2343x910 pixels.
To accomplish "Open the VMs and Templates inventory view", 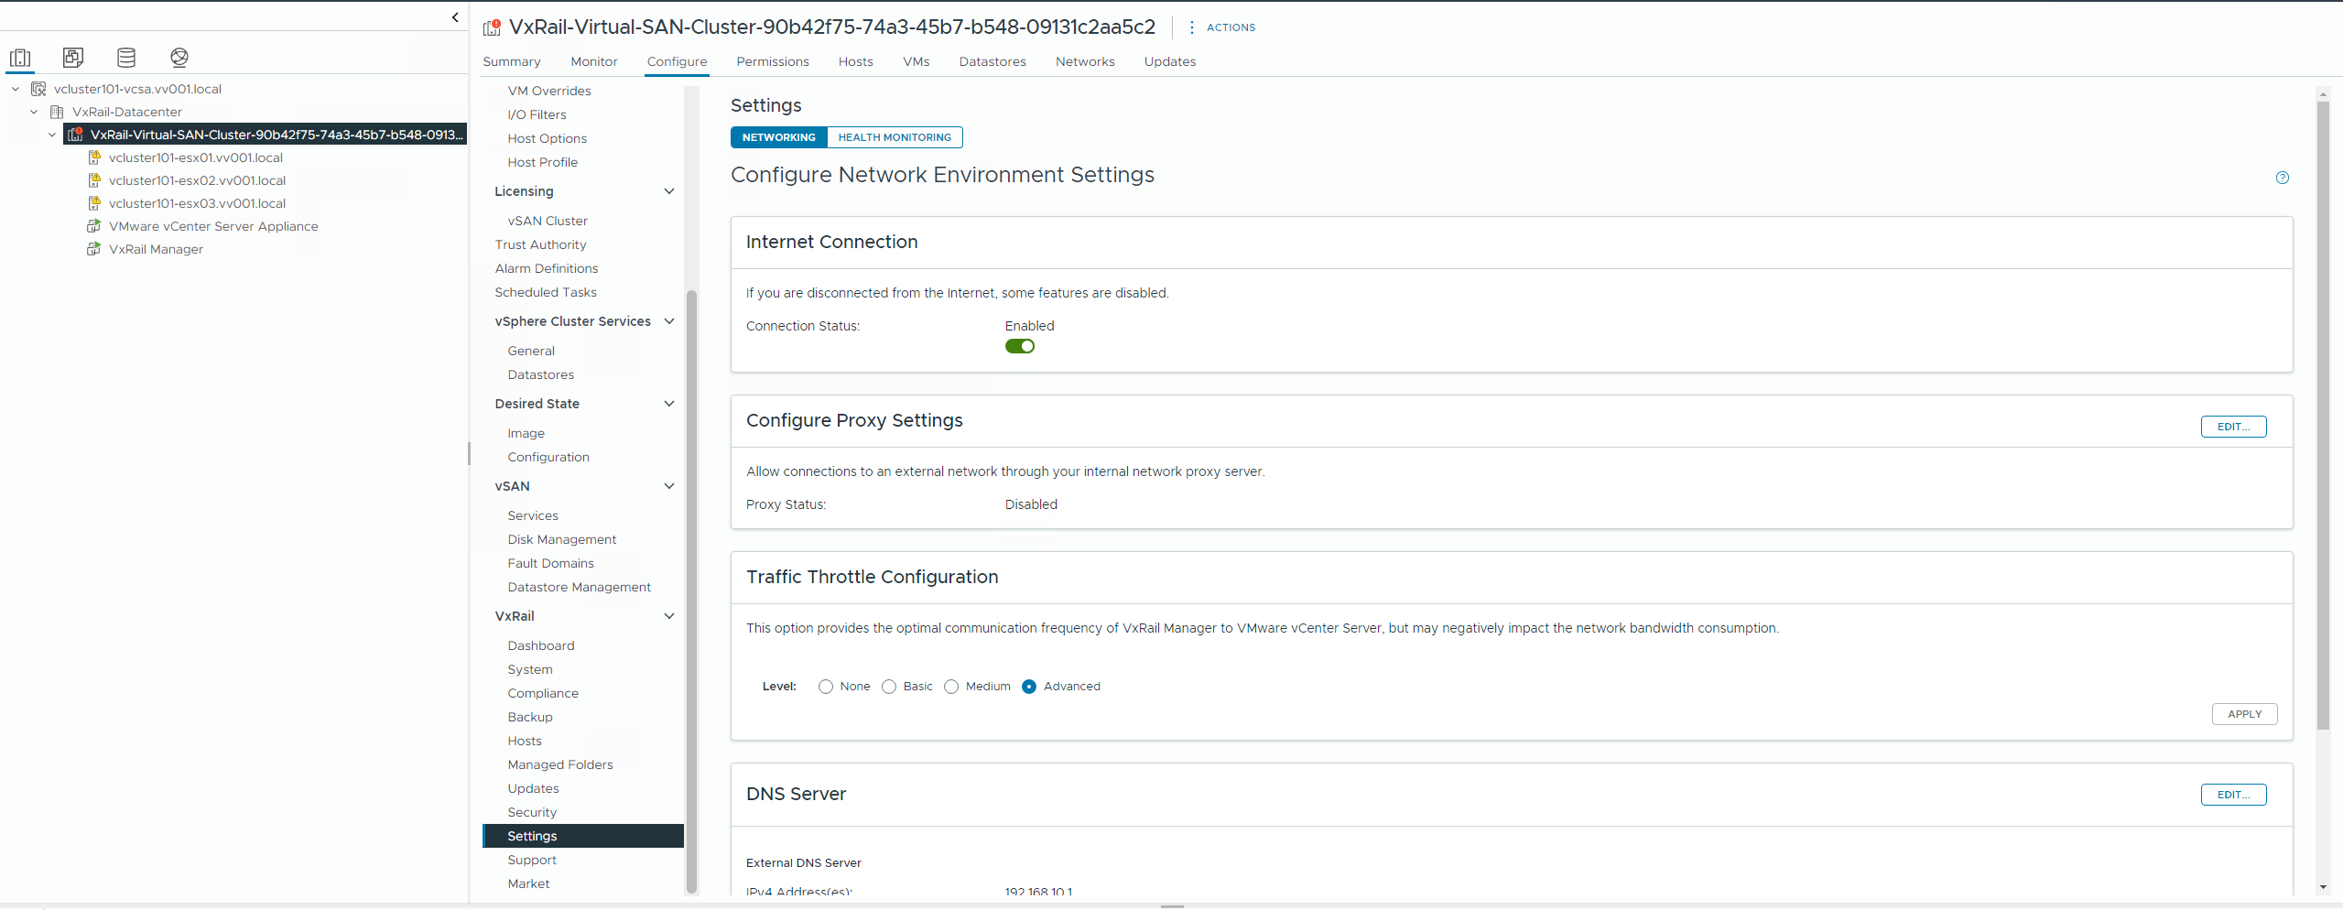I will 72,57.
